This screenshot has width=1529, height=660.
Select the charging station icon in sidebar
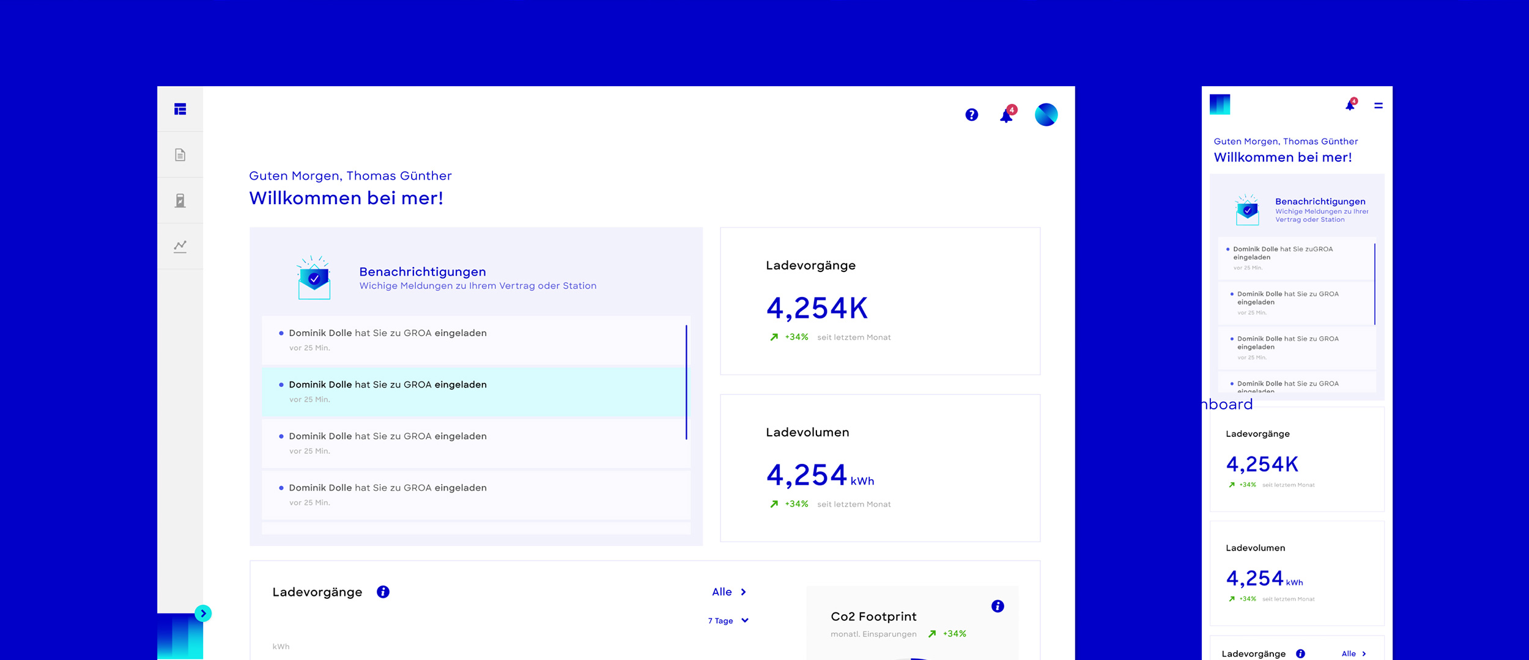[x=180, y=200]
